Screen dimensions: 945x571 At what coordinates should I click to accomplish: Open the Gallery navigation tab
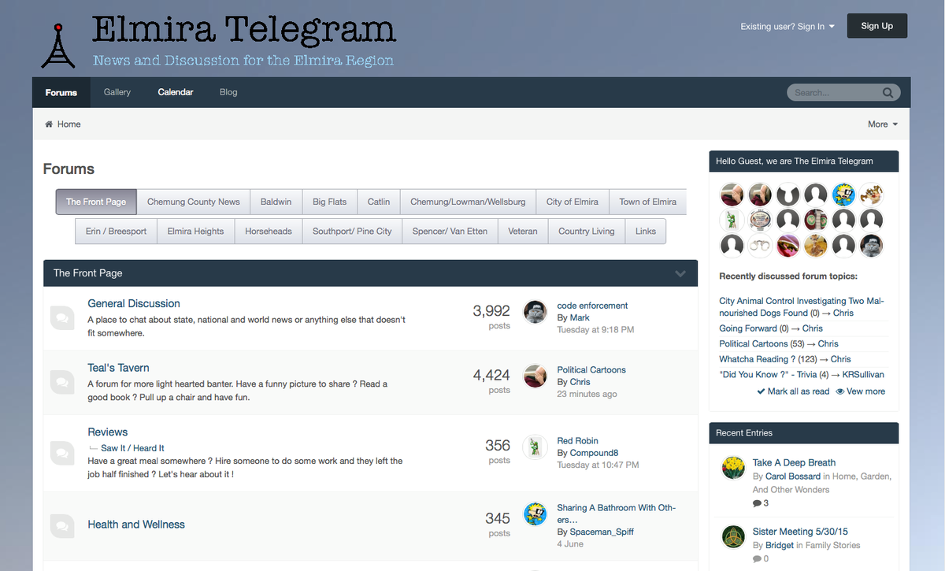117,92
